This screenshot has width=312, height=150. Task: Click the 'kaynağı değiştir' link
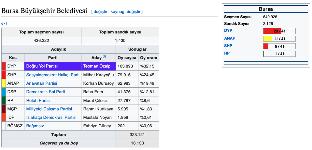click(x=125, y=12)
